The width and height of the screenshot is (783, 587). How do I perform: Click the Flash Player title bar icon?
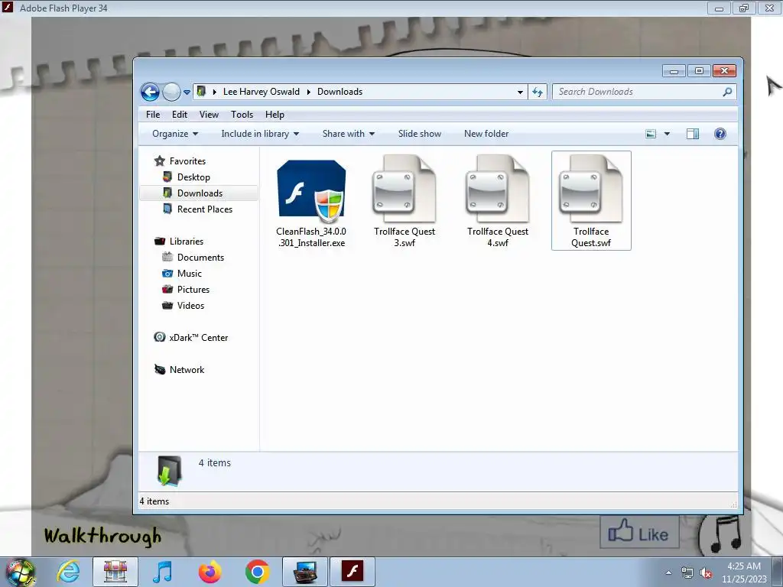pos(8,8)
